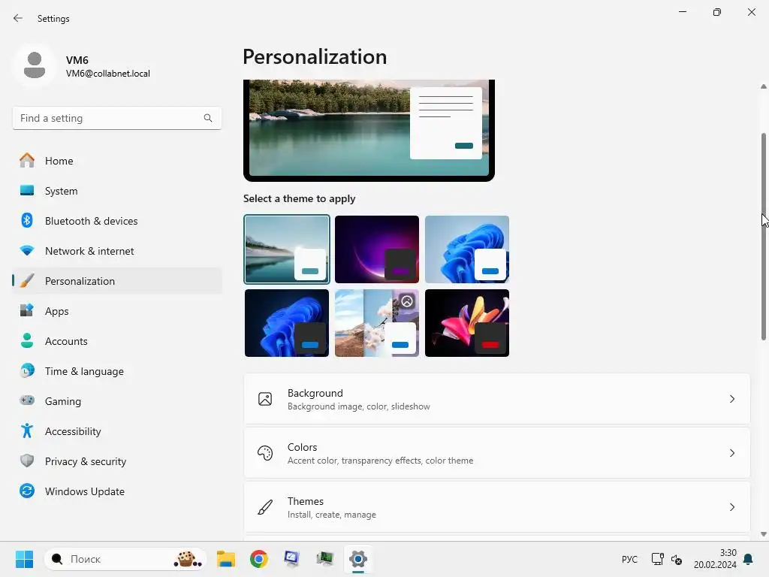The image size is (769, 577).
Task: Click the theme preview image
Action: point(369,129)
